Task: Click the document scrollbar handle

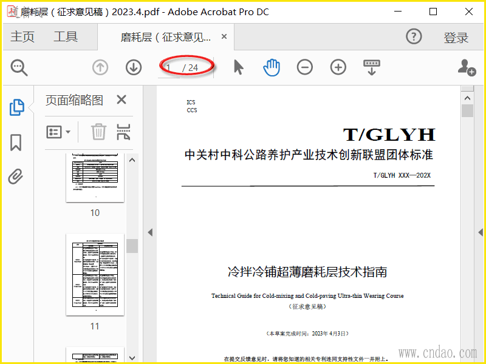Action: [467, 110]
